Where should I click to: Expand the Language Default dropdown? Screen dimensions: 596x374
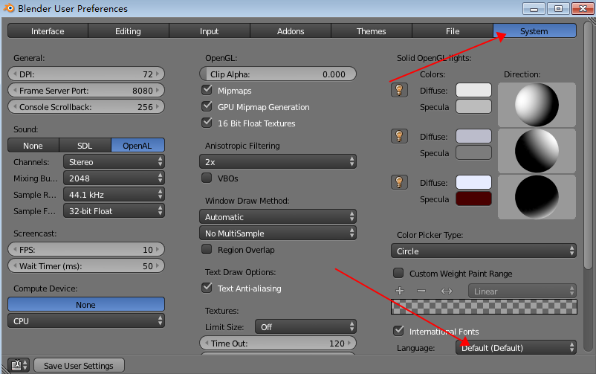516,347
